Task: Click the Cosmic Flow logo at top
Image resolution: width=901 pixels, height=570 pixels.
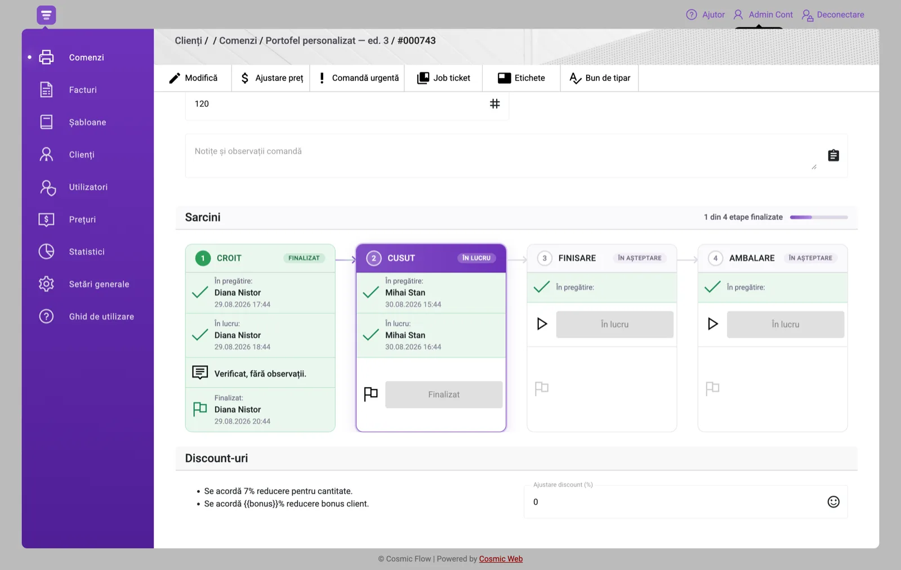Action: 46,15
